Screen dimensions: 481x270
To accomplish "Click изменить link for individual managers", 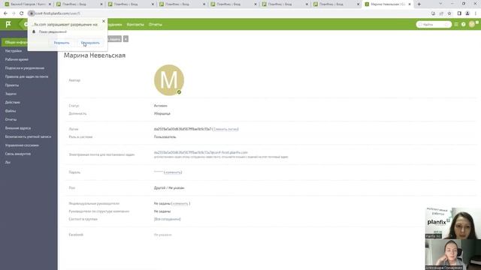I will pyautogui.click(x=180, y=203).
